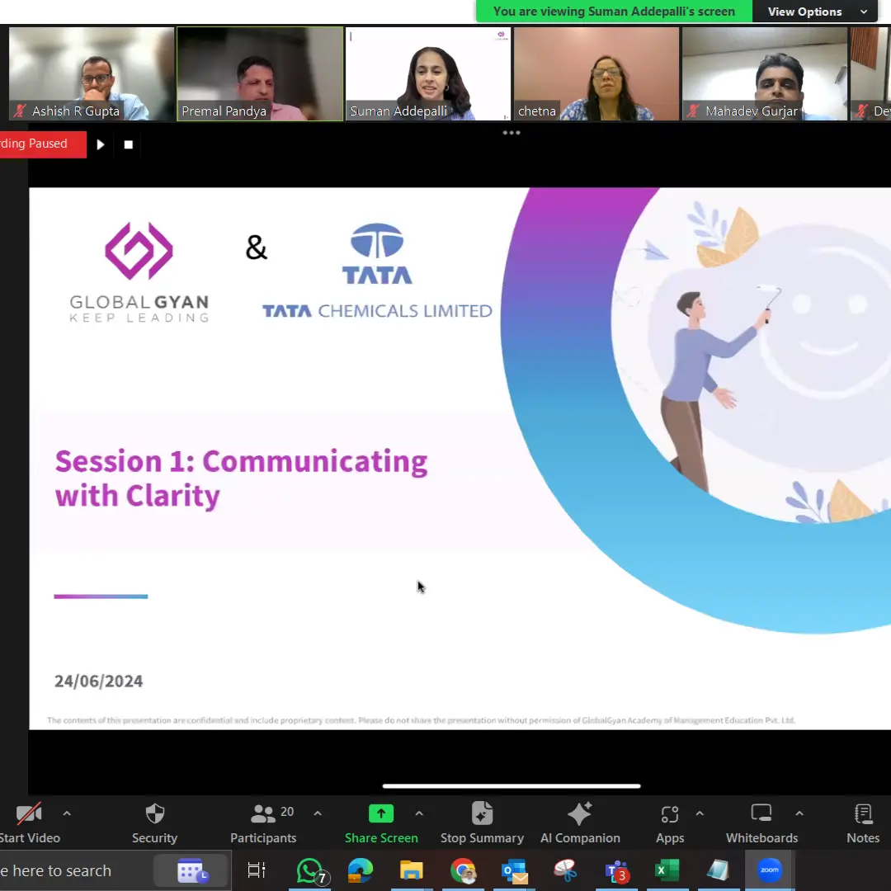Resume recording with the play button
The image size is (891, 891).
tap(101, 144)
